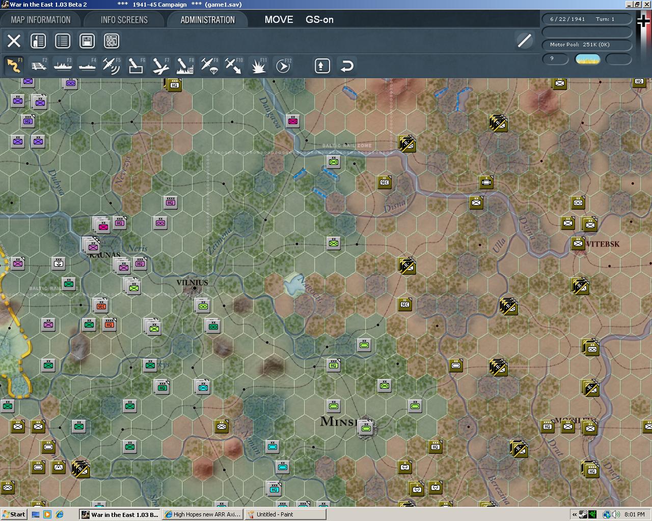
Task: Select the unit stack on Minsk
Action: pyautogui.click(x=365, y=428)
